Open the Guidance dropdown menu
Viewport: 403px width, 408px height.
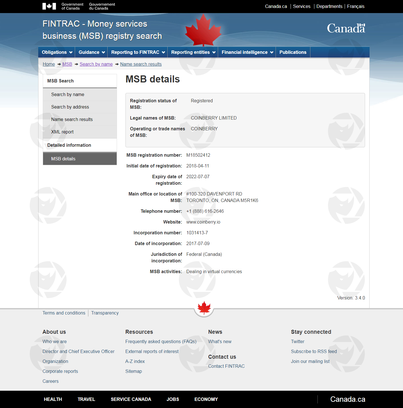[91, 52]
